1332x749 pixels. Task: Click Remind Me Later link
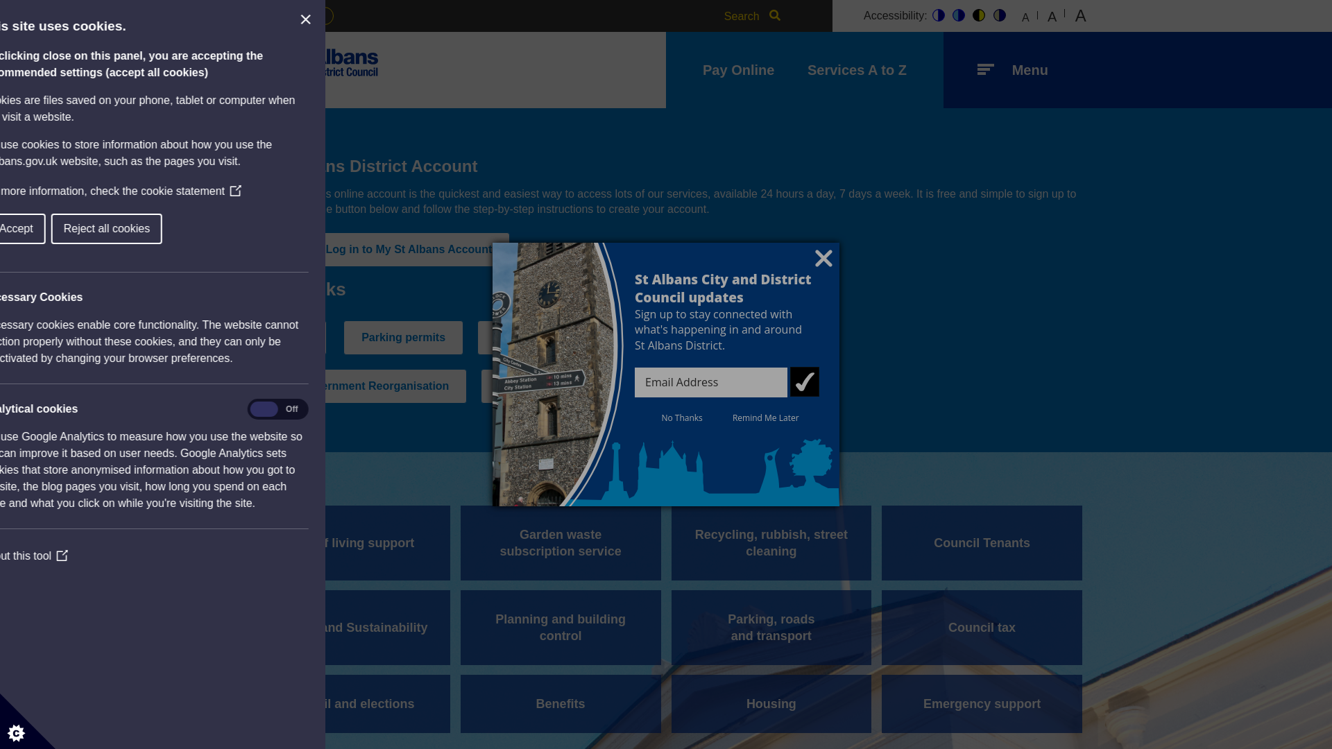766,417
